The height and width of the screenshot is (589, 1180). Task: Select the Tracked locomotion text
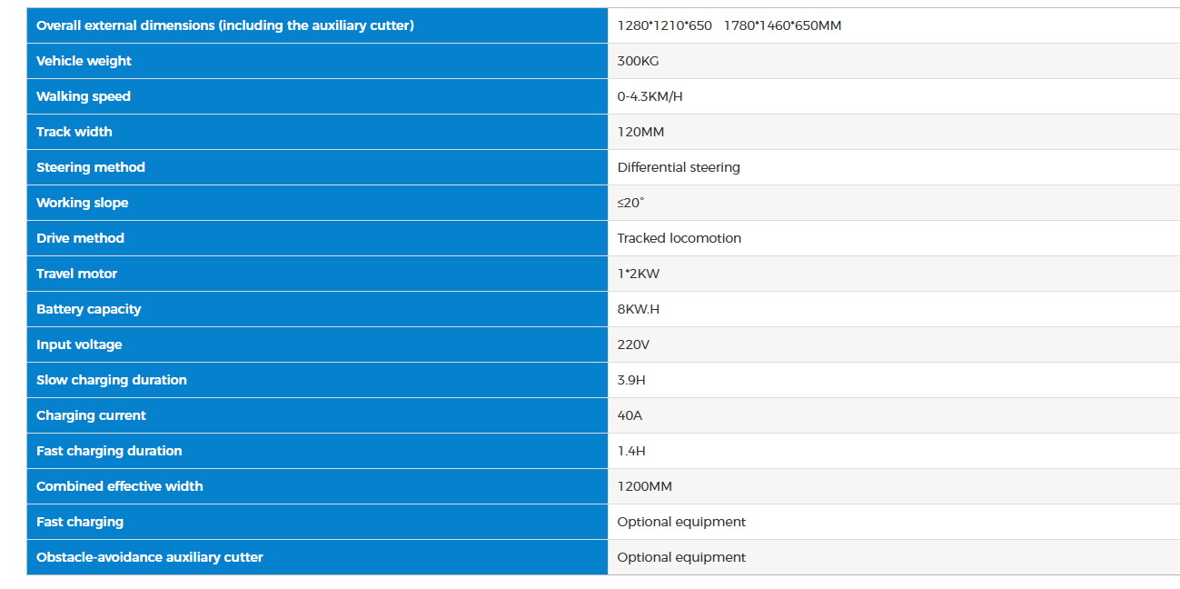point(679,238)
